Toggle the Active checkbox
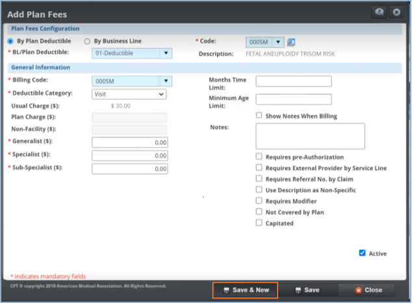This screenshot has height=303, width=412. point(362,253)
